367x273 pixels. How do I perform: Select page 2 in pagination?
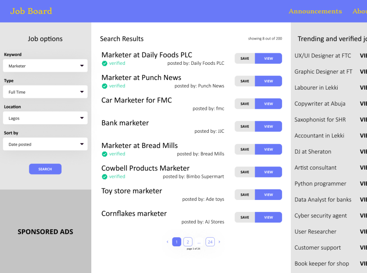tap(188, 242)
